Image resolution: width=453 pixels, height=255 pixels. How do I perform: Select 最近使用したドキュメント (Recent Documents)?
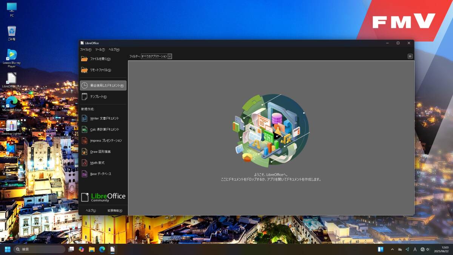click(x=103, y=85)
